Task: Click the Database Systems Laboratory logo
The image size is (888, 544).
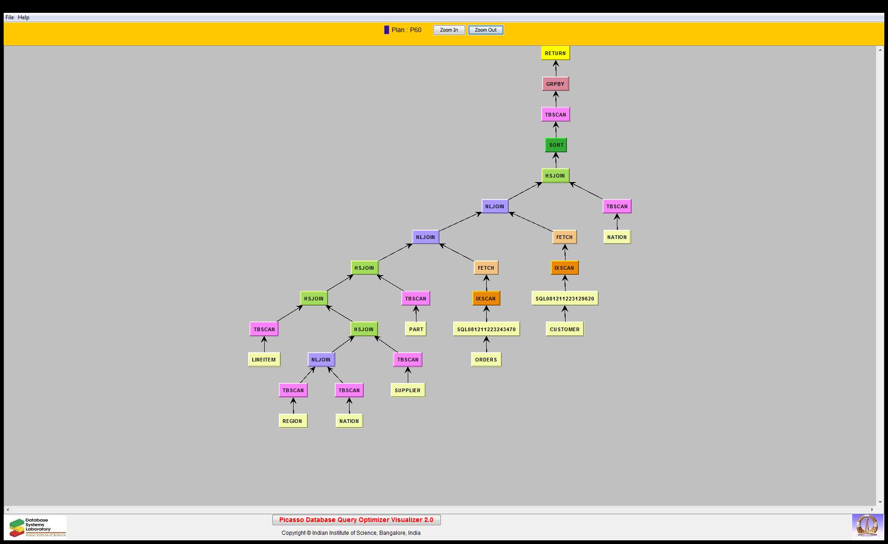Action: coord(38,527)
